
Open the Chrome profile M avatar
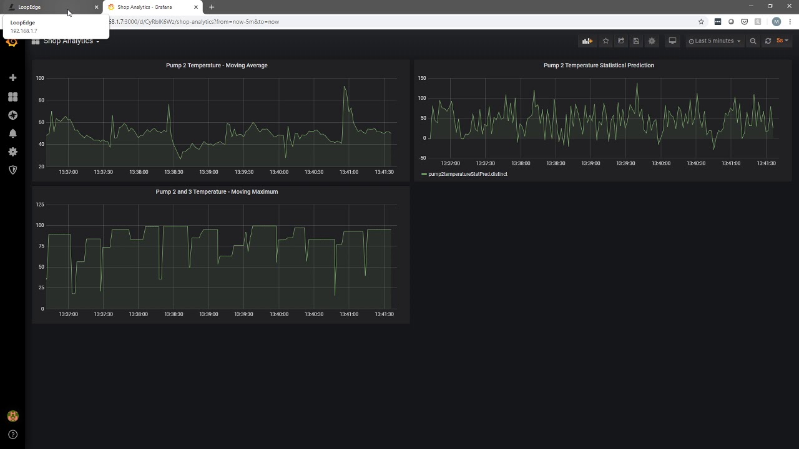[777, 22]
